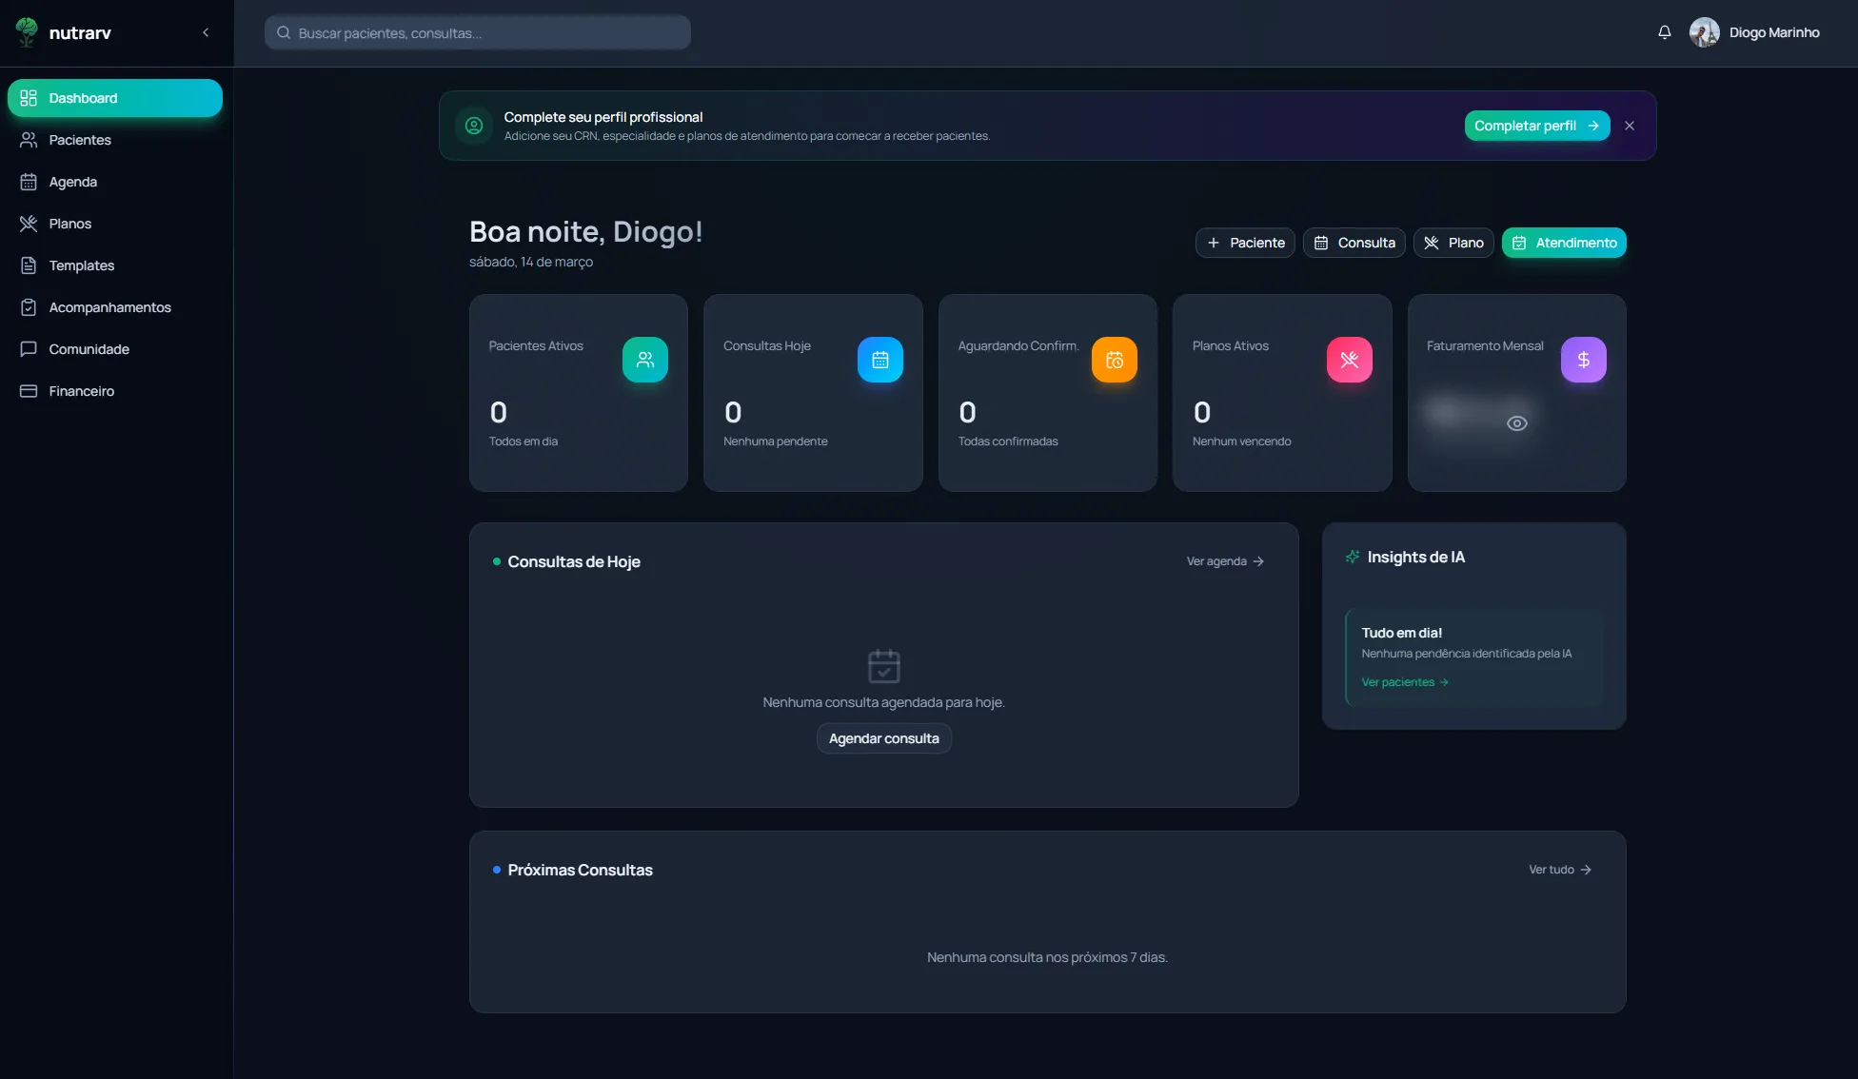1858x1079 pixels.
Task: Collapse the sidebar with the chevron
Action: (x=206, y=31)
